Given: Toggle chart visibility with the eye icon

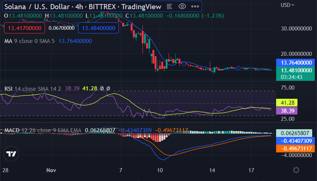Looking at the screenshot, I should [182, 7].
